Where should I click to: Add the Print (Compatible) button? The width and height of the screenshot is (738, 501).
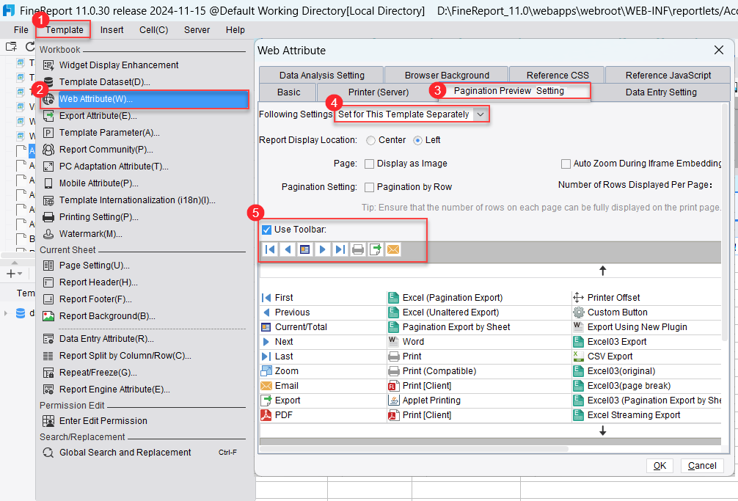(432, 371)
